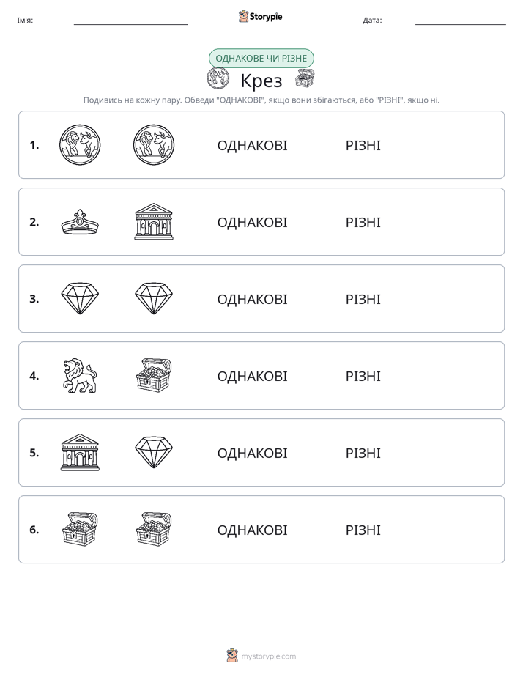Click the first treasure chest in row 6
This screenshot has width=523, height=677.
(80, 529)
